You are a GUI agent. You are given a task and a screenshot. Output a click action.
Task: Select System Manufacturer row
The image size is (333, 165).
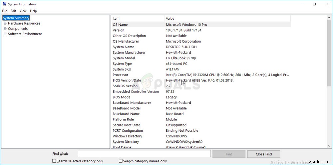201,52
